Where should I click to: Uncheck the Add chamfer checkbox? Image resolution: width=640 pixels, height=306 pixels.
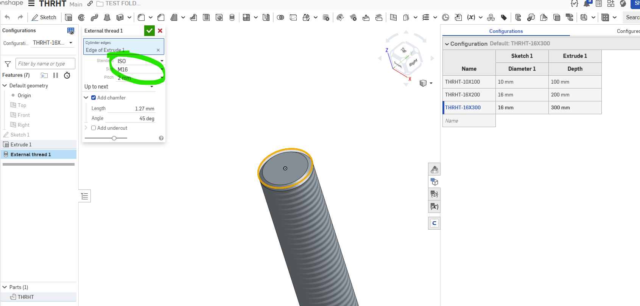[93, 98]
